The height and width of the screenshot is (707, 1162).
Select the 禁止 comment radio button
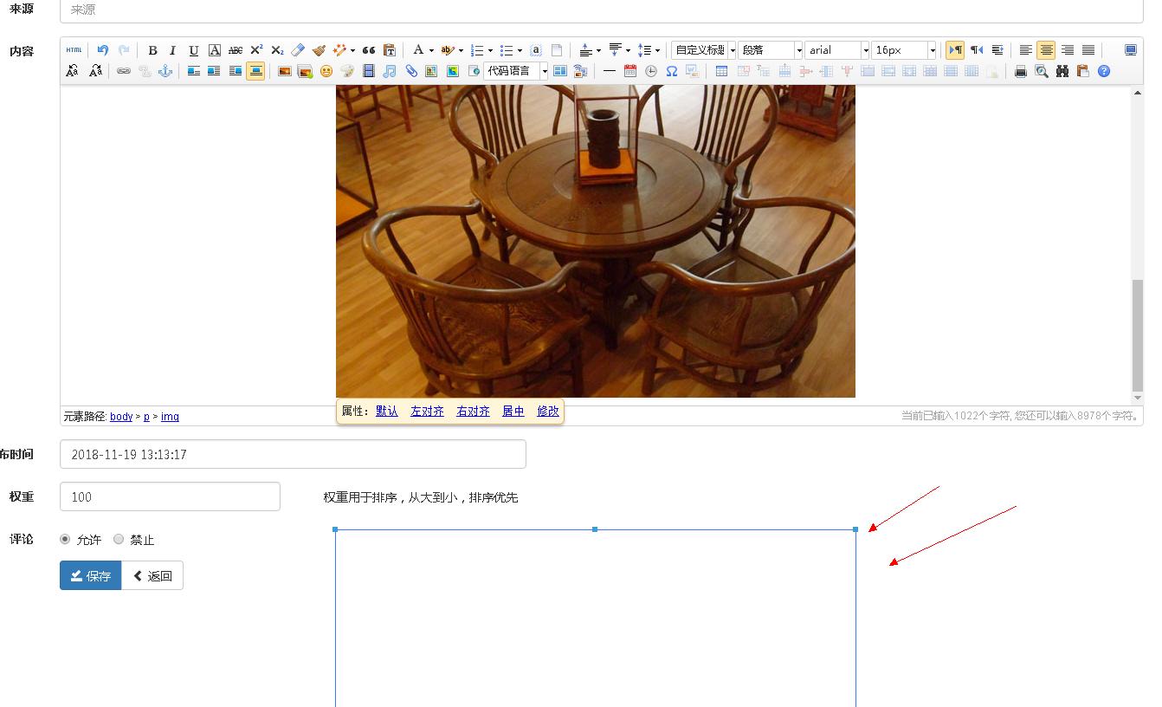click(119, 539)
